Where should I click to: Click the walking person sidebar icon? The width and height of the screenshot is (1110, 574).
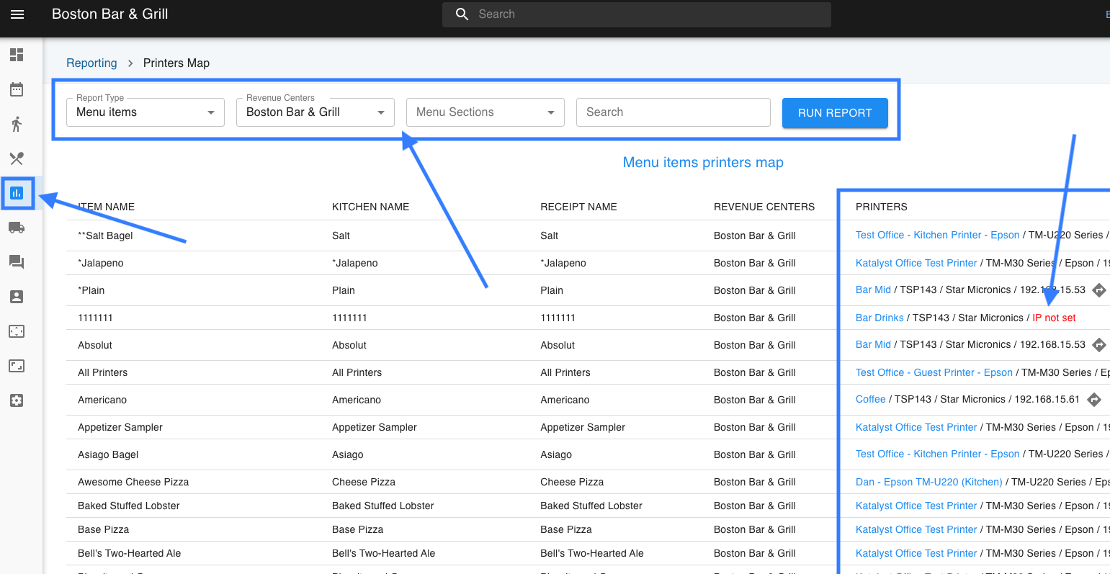point(17,124)
